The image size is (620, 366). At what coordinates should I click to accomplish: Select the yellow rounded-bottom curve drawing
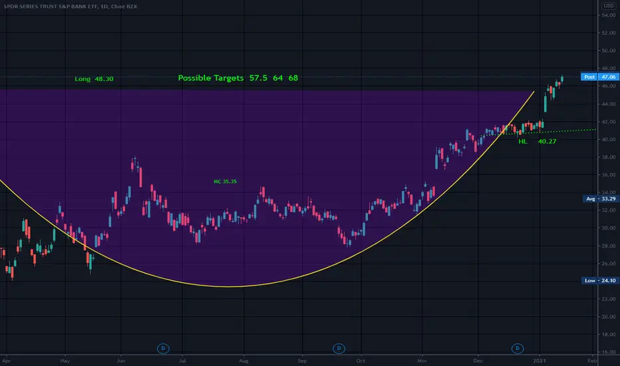(x=230, y=286)
